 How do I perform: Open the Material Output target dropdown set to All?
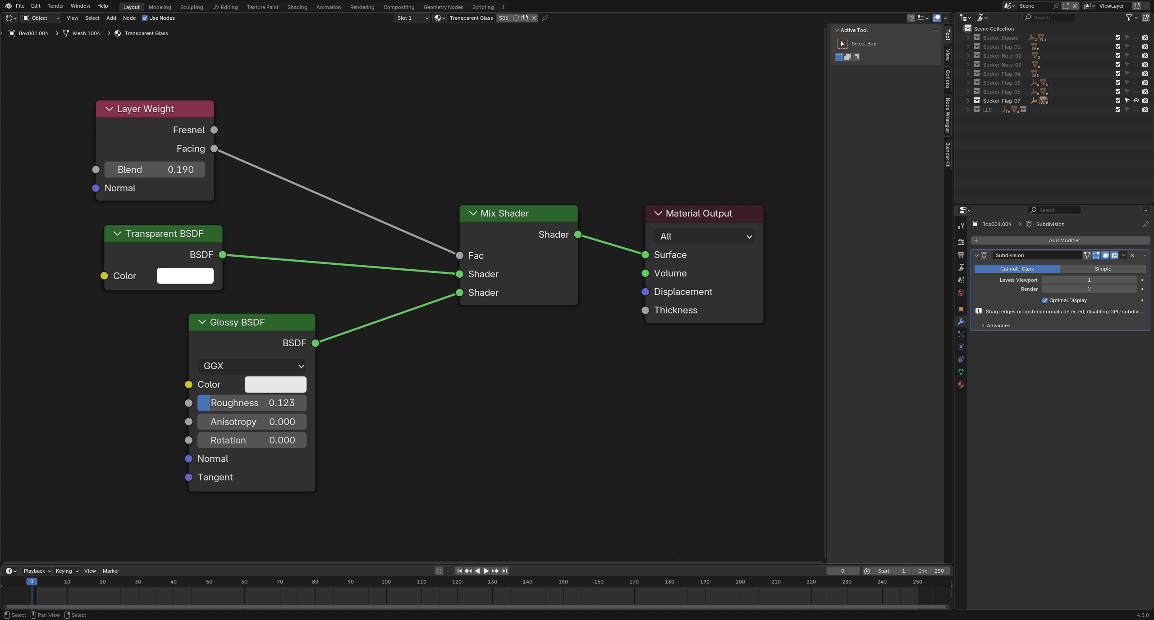tap(704, 236)
